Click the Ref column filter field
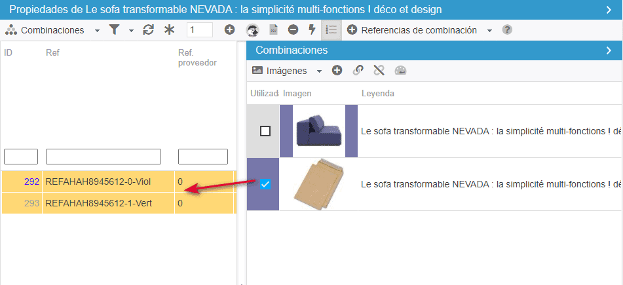The width and height of the screenshot is (623, 285). [103, 157]
